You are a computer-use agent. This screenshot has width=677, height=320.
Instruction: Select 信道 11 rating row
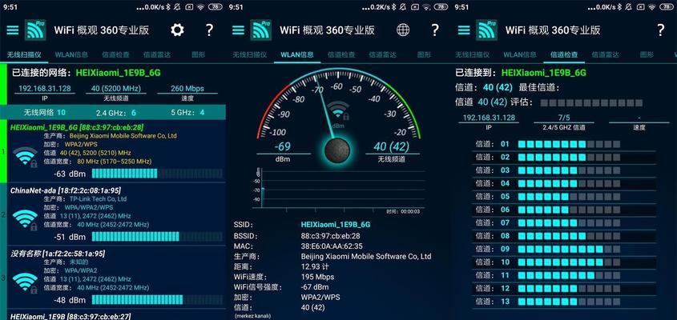[564, 275]
